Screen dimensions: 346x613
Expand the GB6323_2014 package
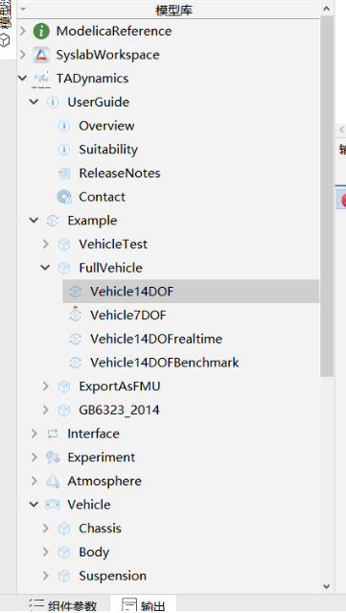(x=46, y=410)
